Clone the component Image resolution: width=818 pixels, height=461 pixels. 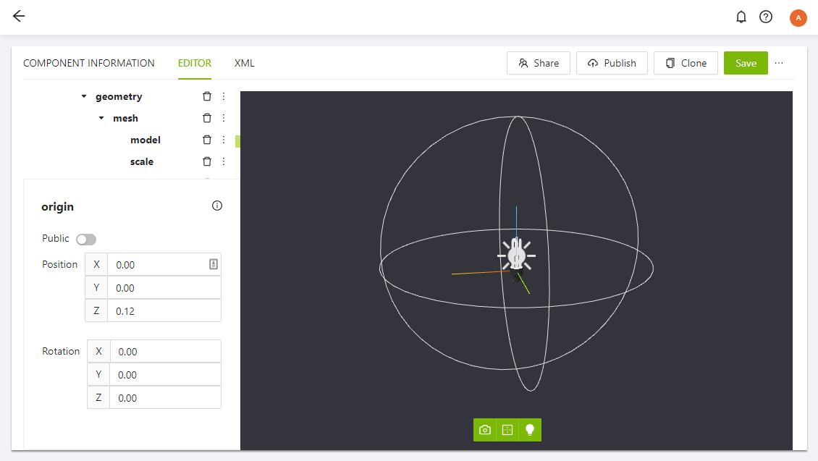686,63
